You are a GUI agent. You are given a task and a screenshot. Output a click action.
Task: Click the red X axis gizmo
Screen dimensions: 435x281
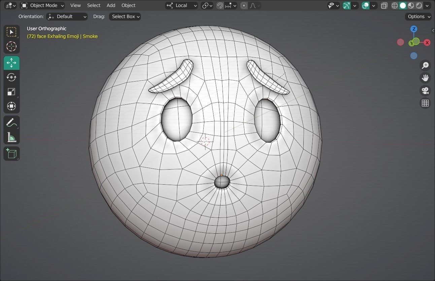[x=427, y=43]
